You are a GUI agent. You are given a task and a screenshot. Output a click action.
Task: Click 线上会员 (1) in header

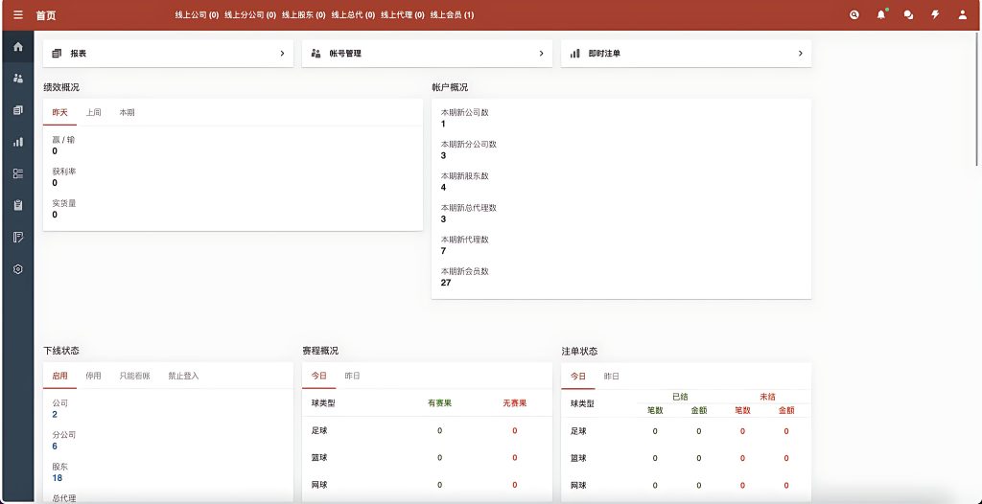(453, 15)
